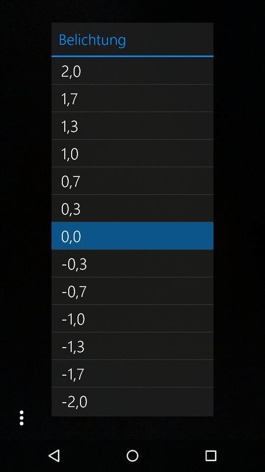Set exposure to -0,3
265x472 pixels.
coord(132,264)
